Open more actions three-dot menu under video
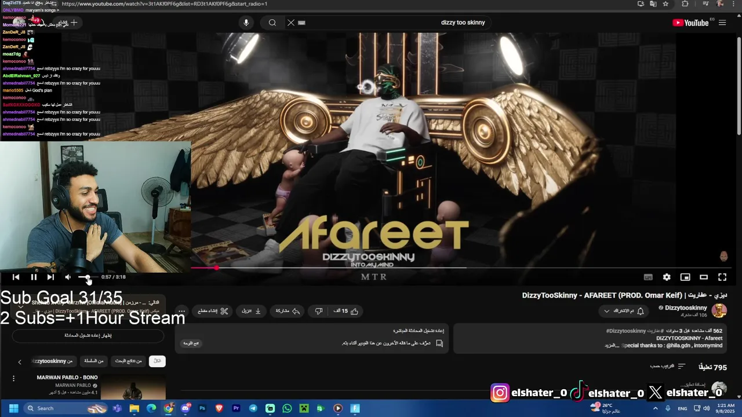The image size is (742, 417). click(x=181, y=311)
